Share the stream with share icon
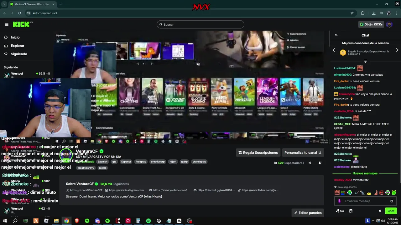Image resolution: width=401 pixels, height=225 pixels. [x=310, y=163]
